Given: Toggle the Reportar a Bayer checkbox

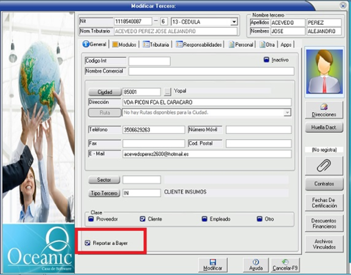Looking at the screenshot, I should point(88,243).
